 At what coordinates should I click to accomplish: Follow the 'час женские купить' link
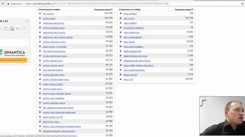tap(53, 70)
